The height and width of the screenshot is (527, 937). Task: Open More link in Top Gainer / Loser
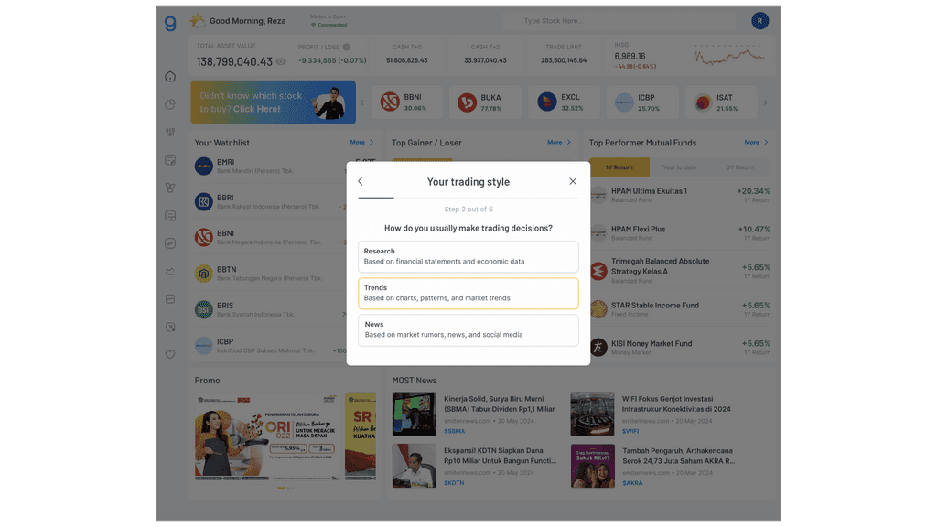coord(559,142)
